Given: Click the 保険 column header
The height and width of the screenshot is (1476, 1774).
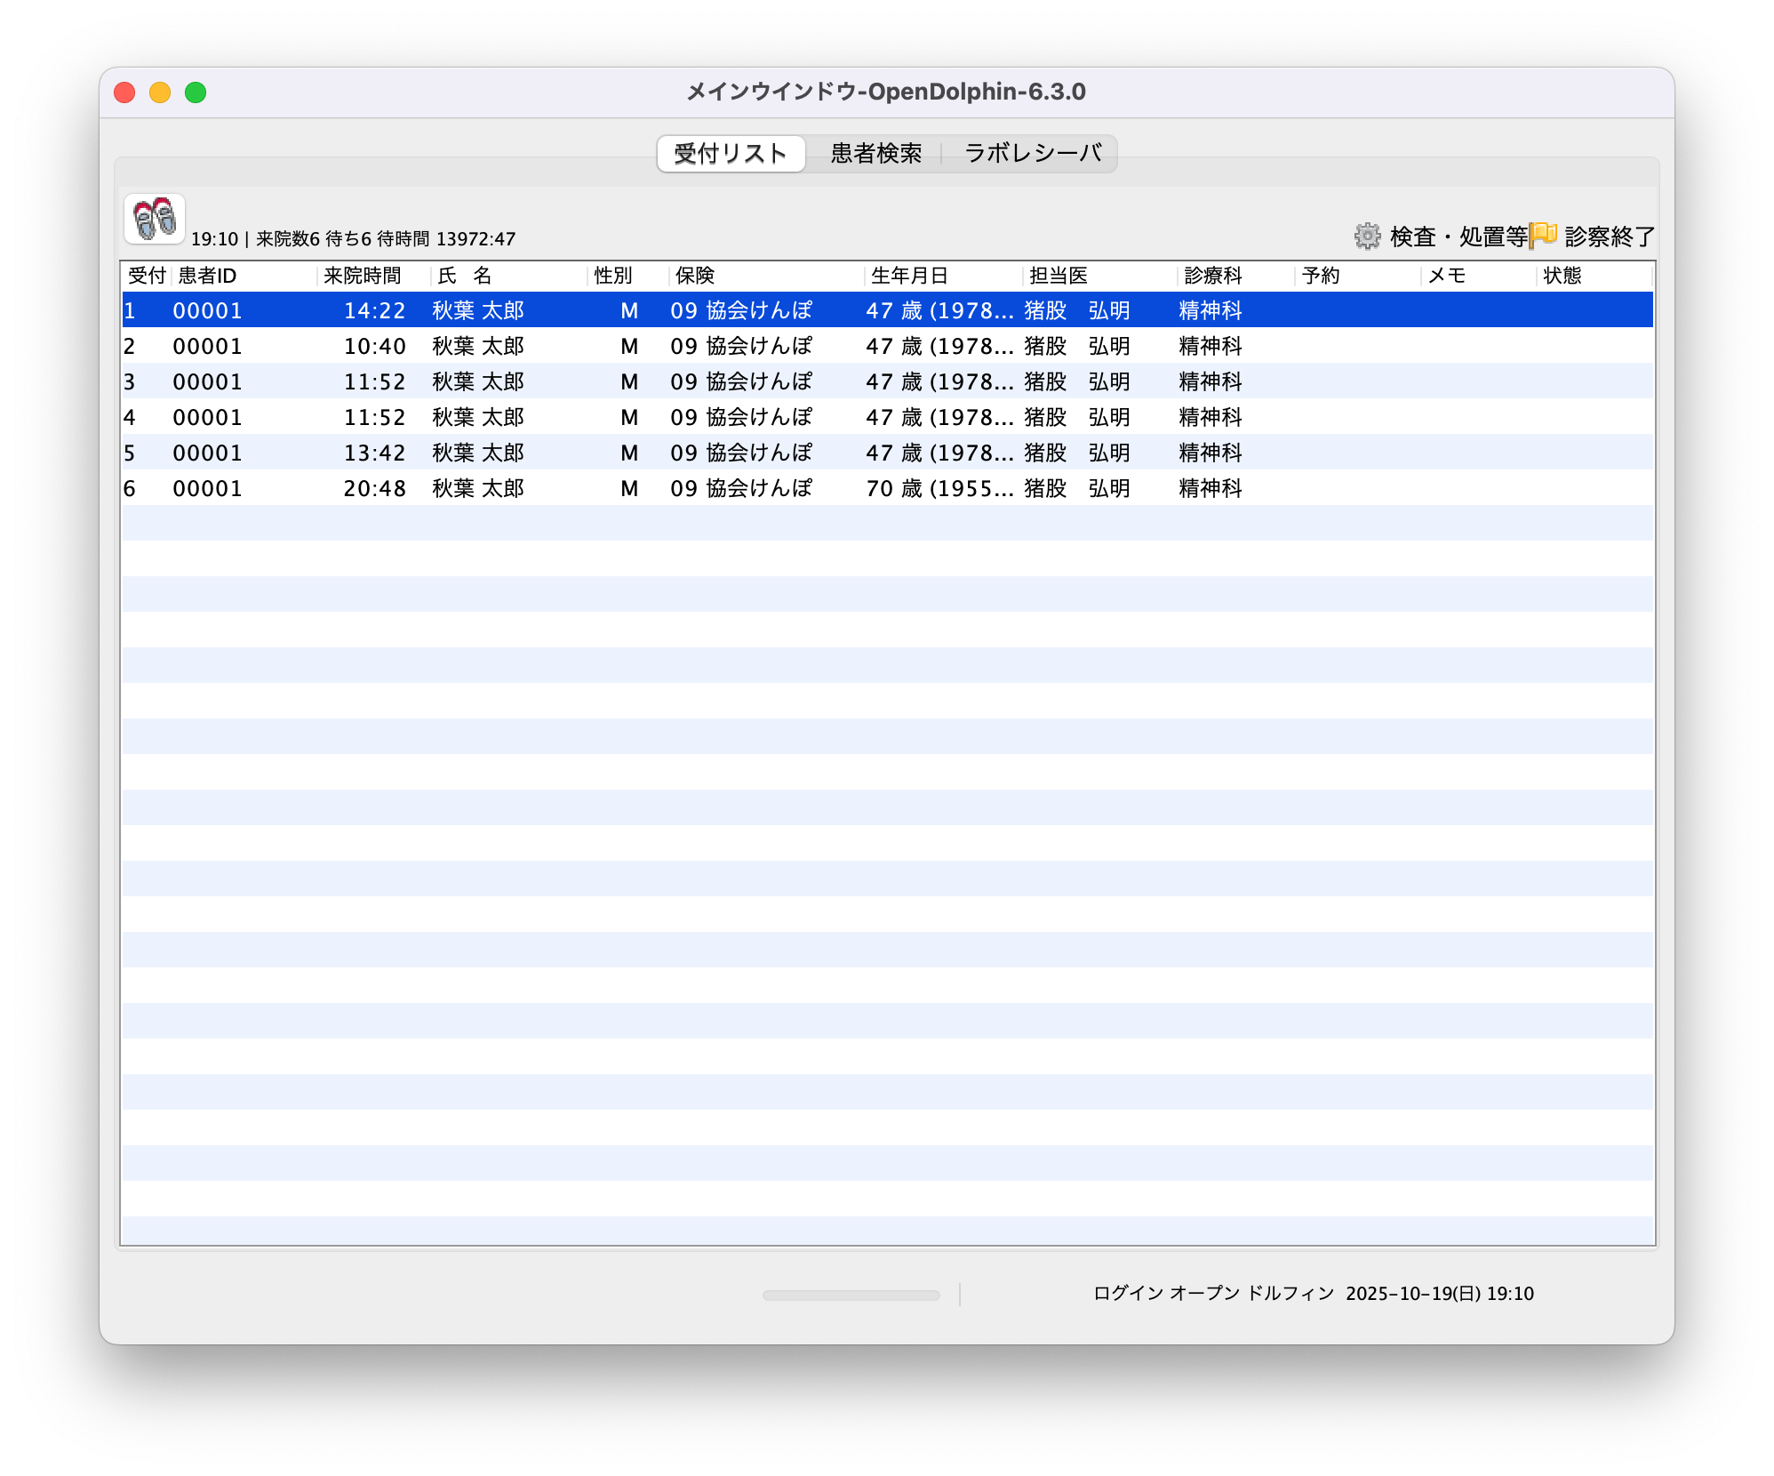Looking at the screenshot, I should tap(694, 276).
